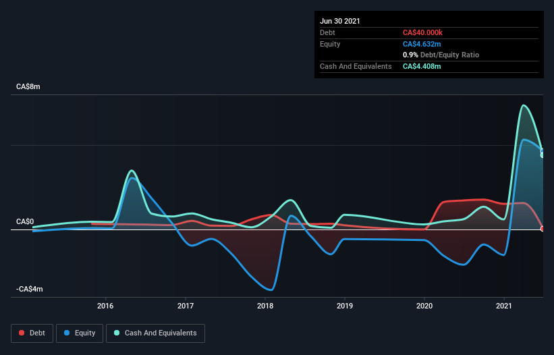Click the CA$40.000k debt value
The height and width of the screenshot is (355, 554).
click(422, 32)
